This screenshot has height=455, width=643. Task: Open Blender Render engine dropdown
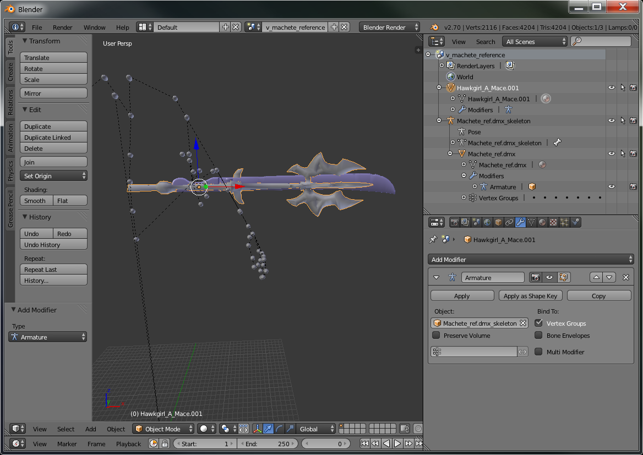point(390,27)
